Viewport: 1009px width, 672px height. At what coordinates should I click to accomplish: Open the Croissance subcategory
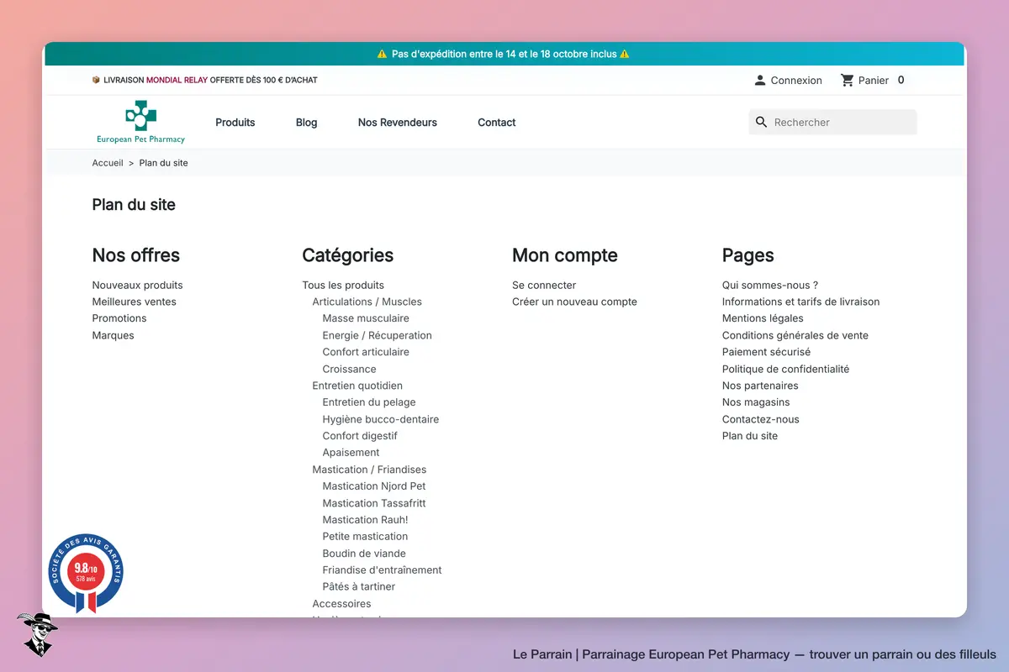click(x=350, y=369)
